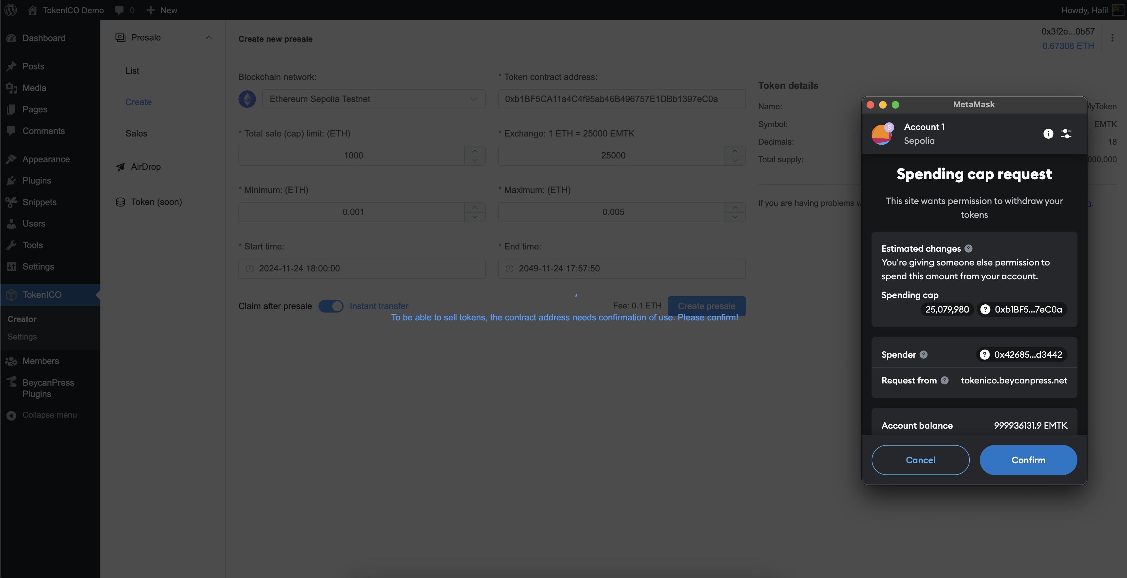Open the three-dot wallet menu
Viewport: 1127px width, 578px height.
pos(1112,38)
